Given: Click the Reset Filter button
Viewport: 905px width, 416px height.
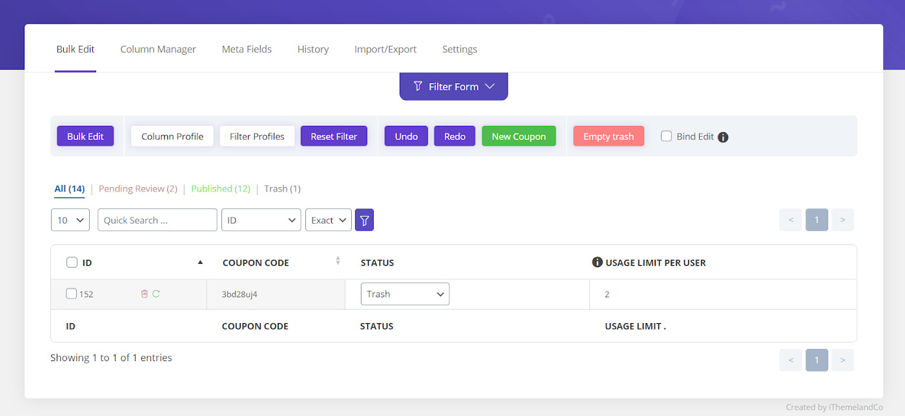Looking at the screenshot, I should point(334,136).
